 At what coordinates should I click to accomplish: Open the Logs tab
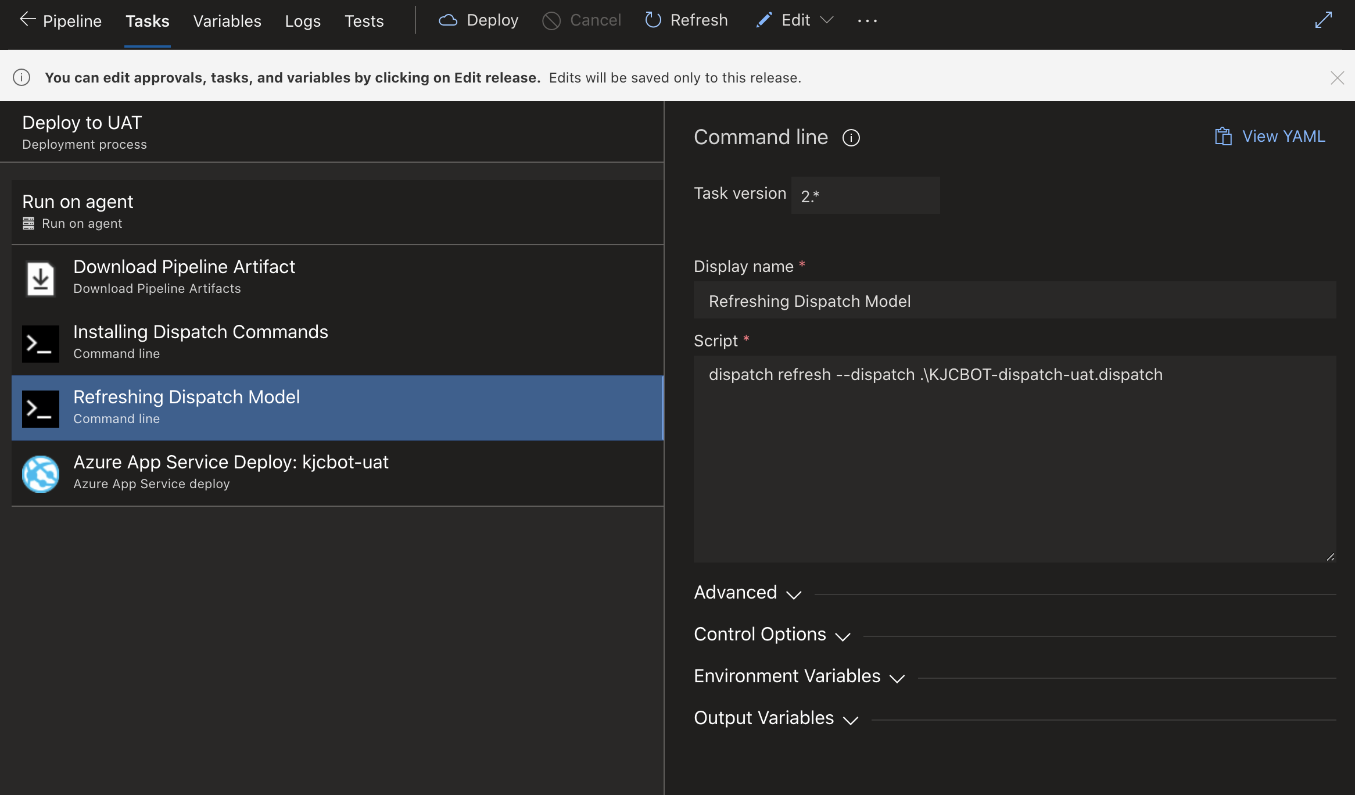coord(303,21)
